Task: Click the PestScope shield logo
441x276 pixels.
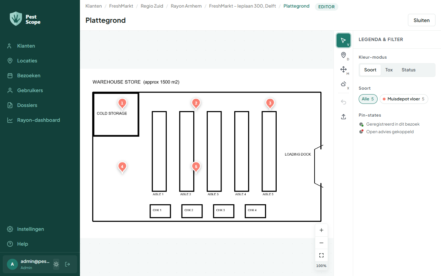Action: pyautogui.click(x=16, y=19)
